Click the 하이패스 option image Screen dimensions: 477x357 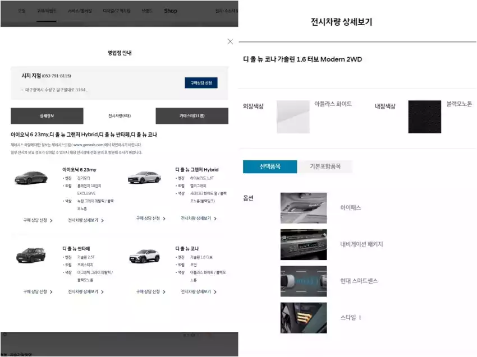304,208
